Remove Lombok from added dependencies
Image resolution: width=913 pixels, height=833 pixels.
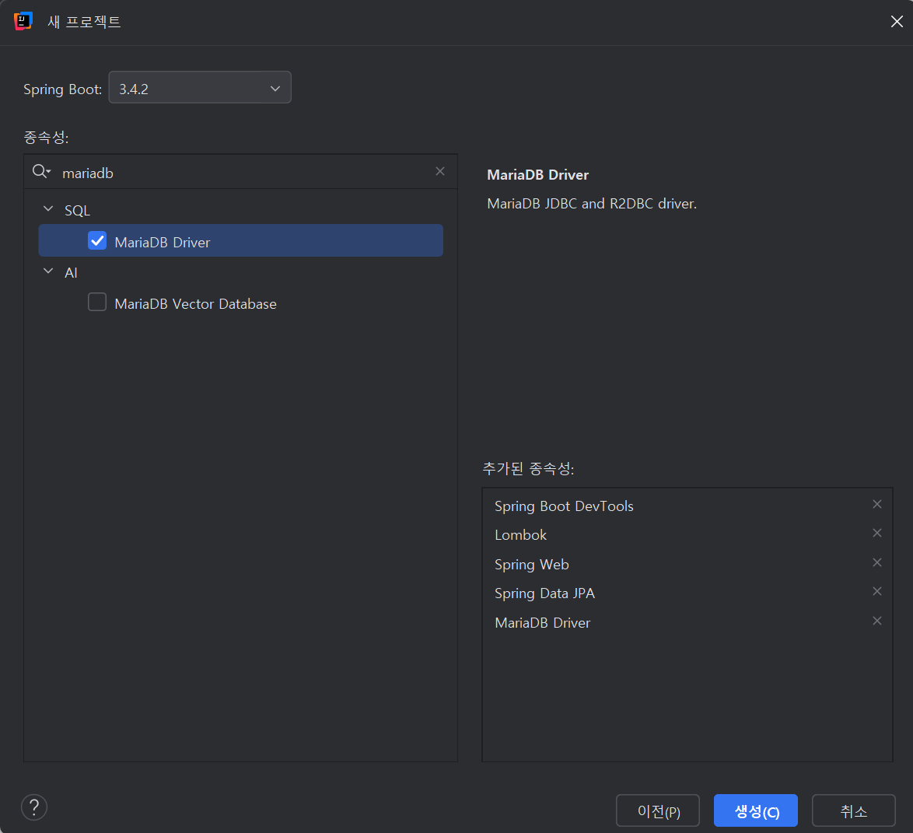[877, 533]
